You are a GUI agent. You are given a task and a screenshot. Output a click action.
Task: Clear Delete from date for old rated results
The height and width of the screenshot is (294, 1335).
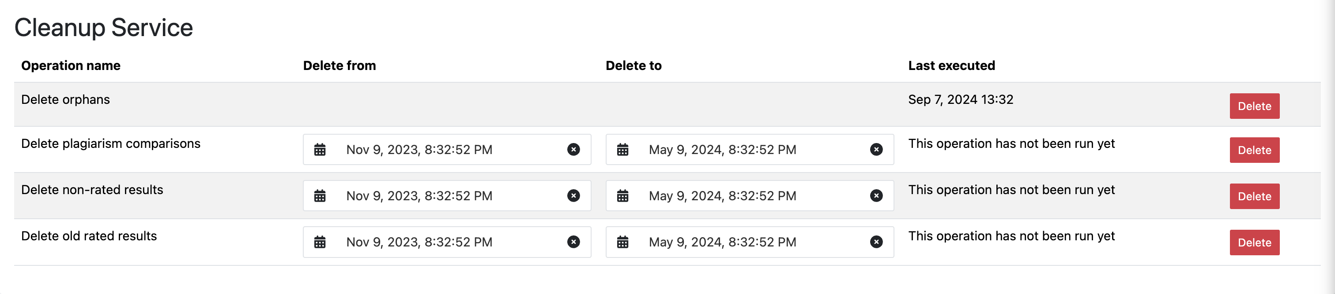tap(573, 242)
